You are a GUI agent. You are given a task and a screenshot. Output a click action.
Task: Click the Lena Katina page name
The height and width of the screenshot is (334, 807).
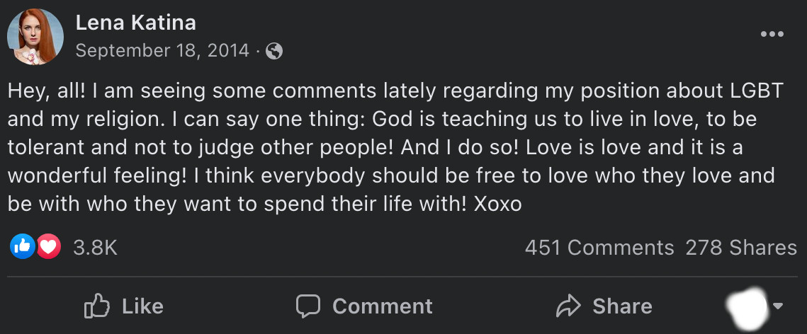135,23
